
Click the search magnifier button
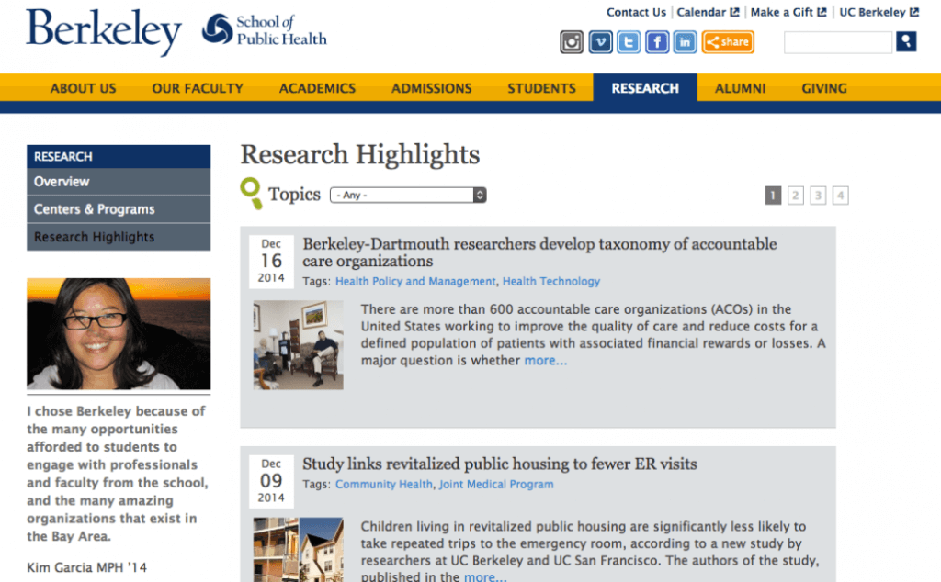pos(906,41)
